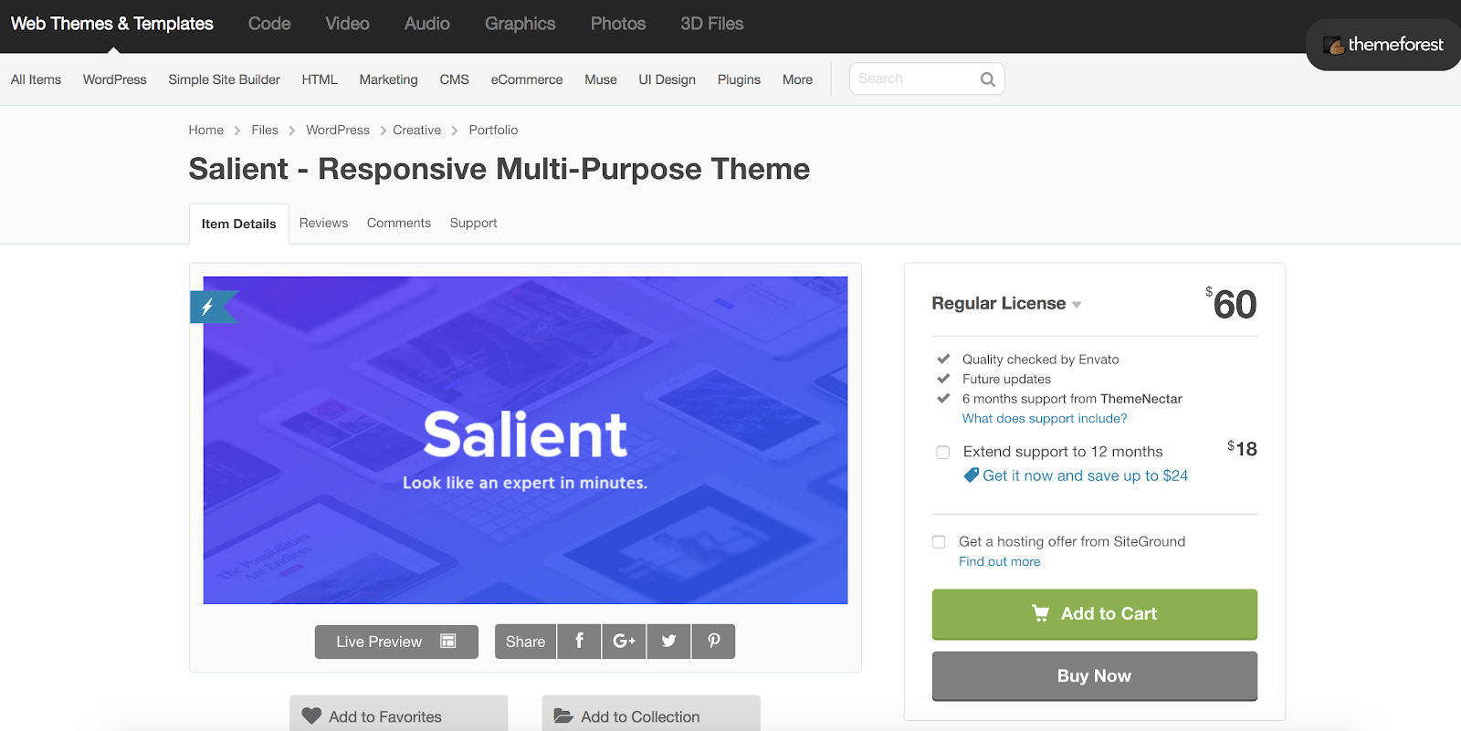This screenshot has width=1461, height=731.
Task: Click the price tag savings icon
Action: pos(972,475)
